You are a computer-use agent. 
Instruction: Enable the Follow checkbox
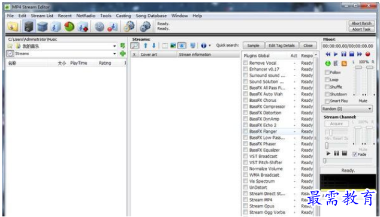tap(327, 73)
